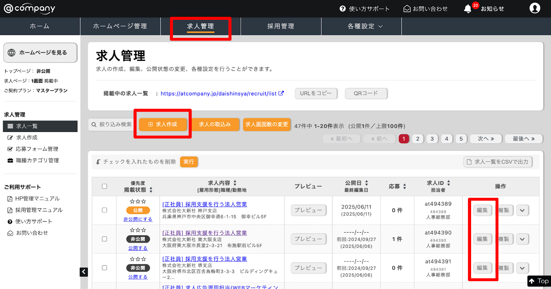Sort by 求人ID arrows

click(x=448, y=183)
